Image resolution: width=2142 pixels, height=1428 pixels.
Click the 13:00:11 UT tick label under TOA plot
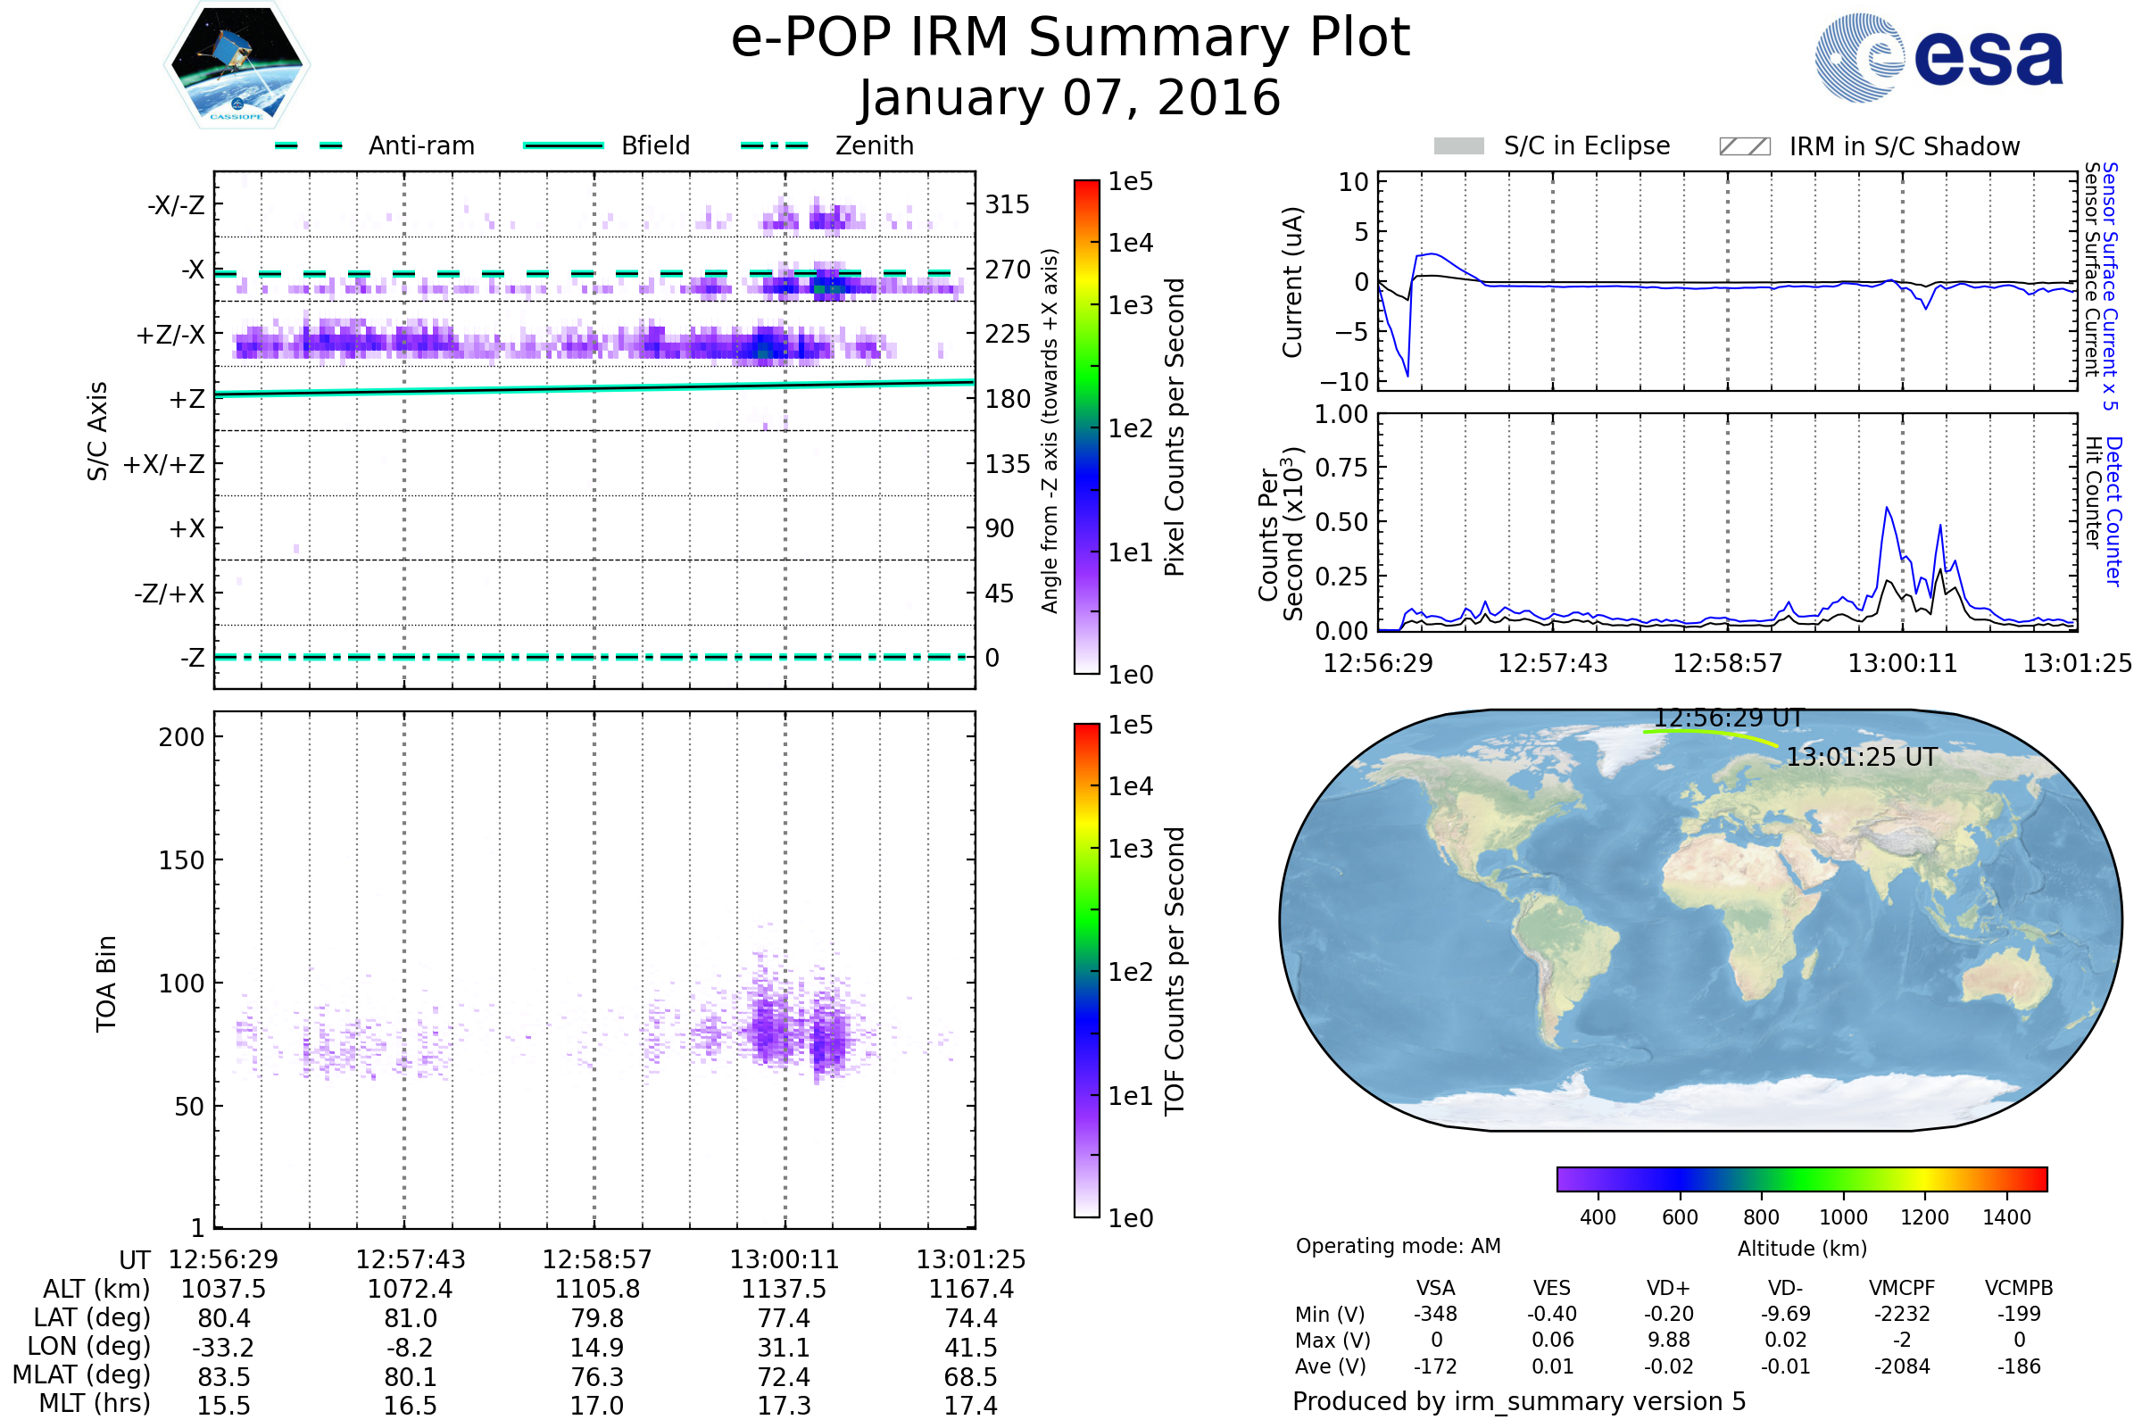click(x=784, y=1259)
